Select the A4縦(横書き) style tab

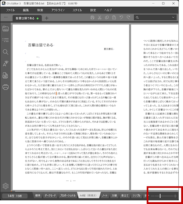[88, 195]
